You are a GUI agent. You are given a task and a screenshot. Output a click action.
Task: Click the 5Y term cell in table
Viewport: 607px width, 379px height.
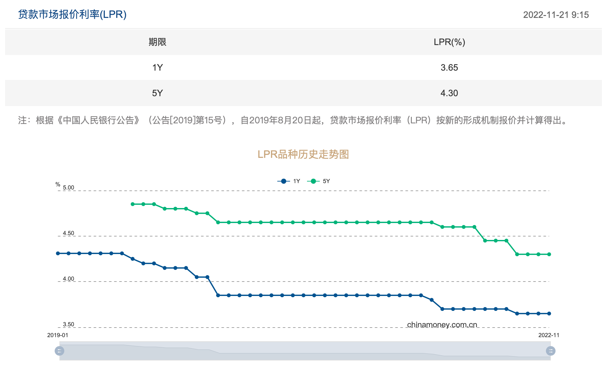coord(158,93)
